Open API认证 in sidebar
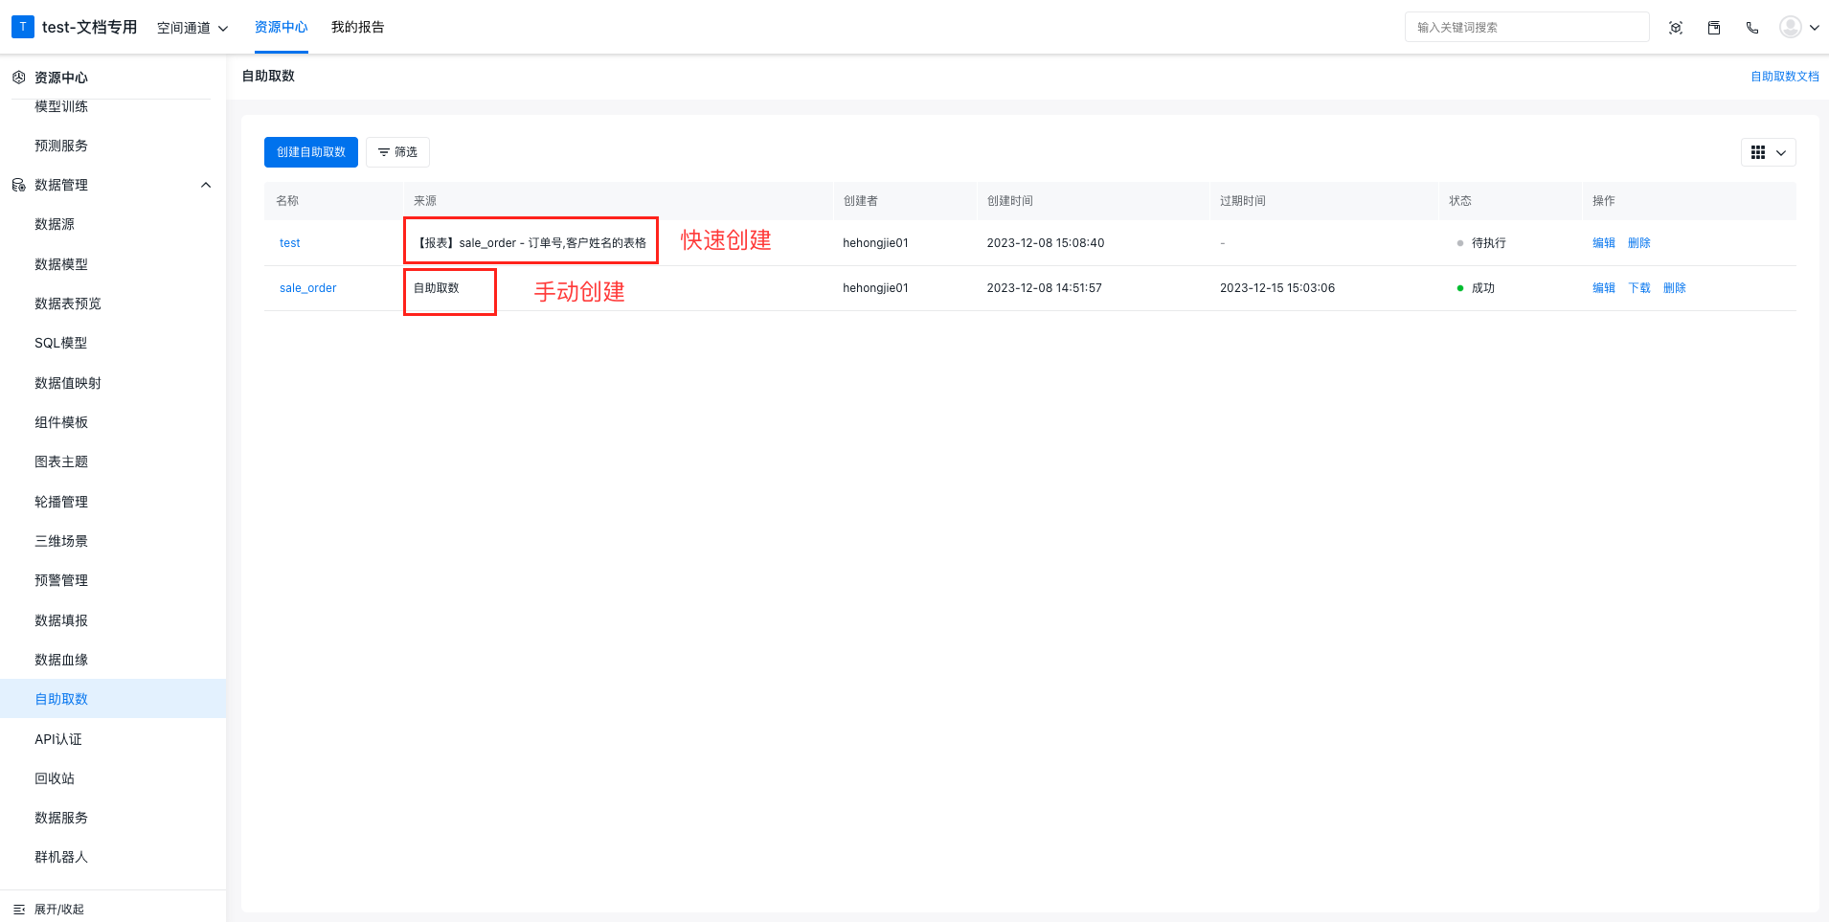 click(x=58, y=739)
